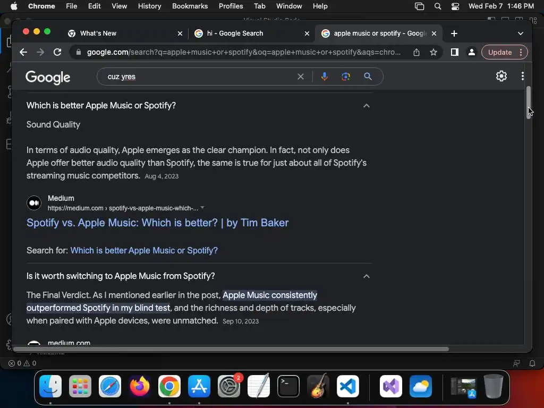The width and height of the screenshot is (544, 408).
Task: Reload the current page
Action: click(57, 53)
